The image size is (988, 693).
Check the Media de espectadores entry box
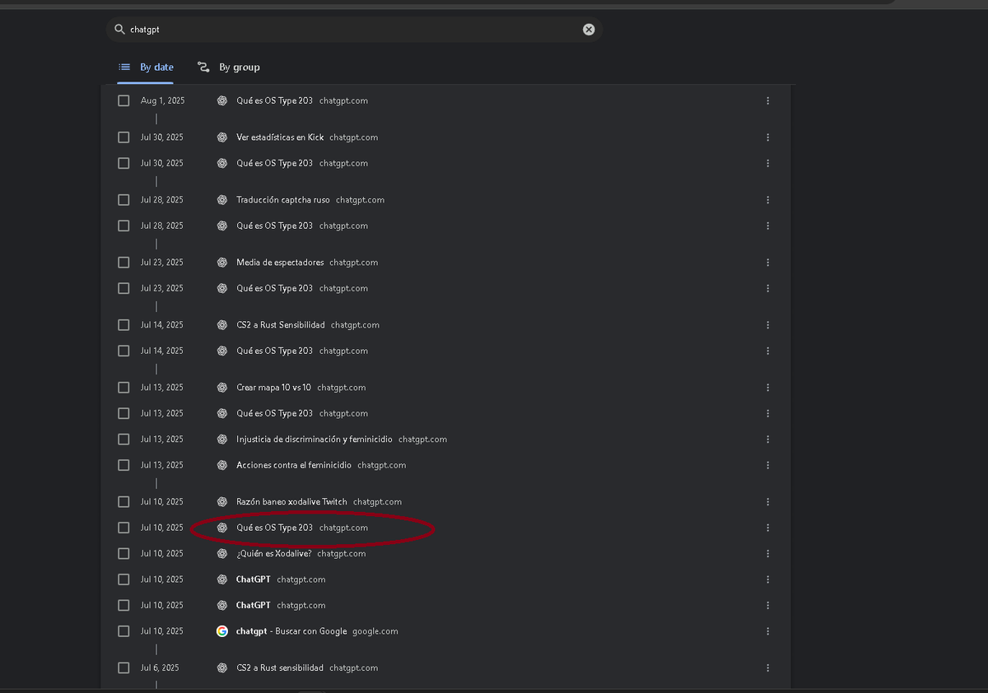pos(123,263)
